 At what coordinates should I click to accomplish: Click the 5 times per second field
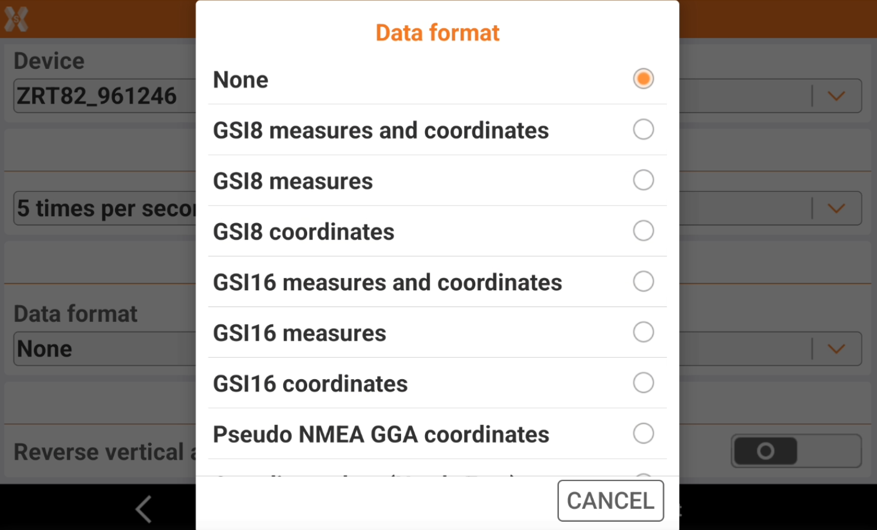[105, 208]
